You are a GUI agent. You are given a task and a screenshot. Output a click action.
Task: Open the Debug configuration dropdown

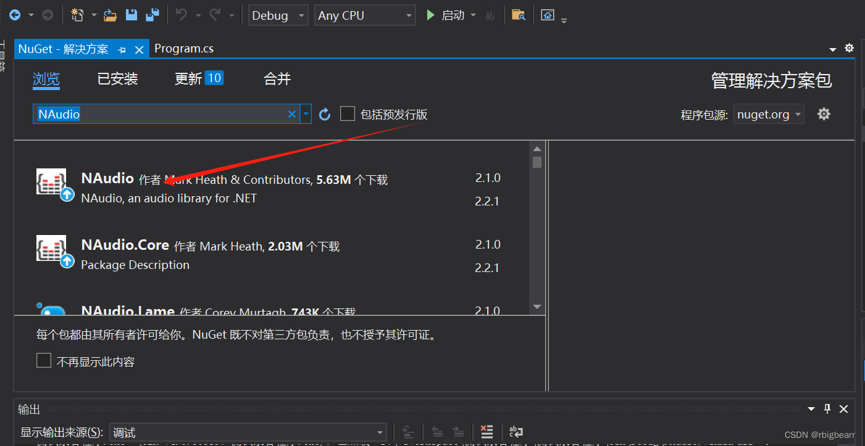(278, 15)
